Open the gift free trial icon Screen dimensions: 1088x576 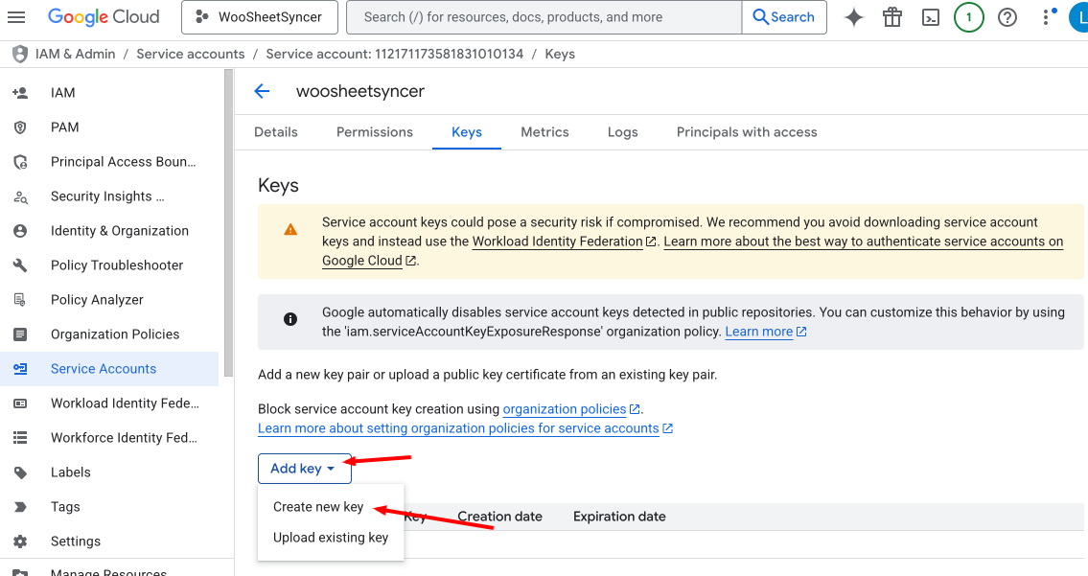tap(892, 17)
